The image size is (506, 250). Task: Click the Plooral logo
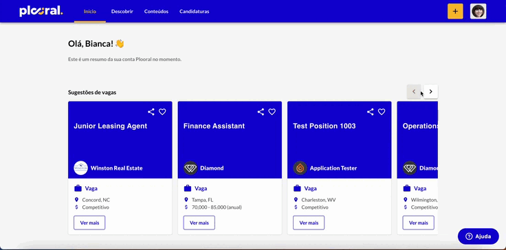[41, 11]
